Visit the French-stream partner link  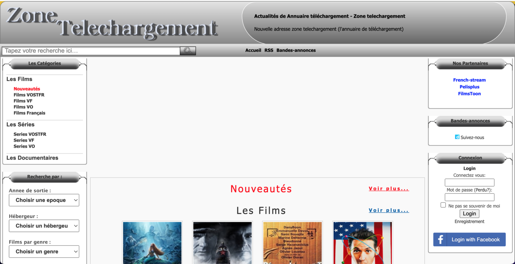coord(469,80)
